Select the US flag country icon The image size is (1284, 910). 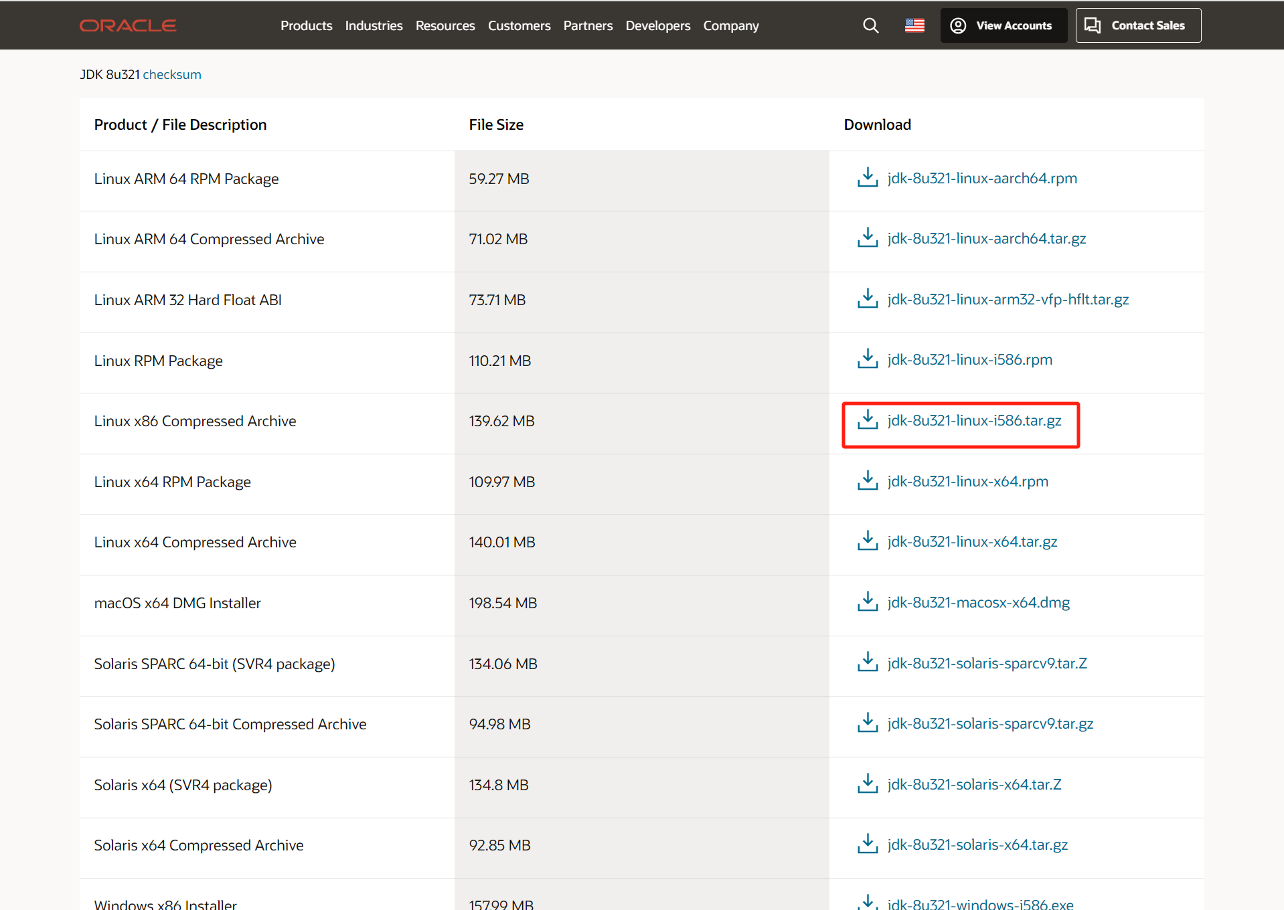914,25
